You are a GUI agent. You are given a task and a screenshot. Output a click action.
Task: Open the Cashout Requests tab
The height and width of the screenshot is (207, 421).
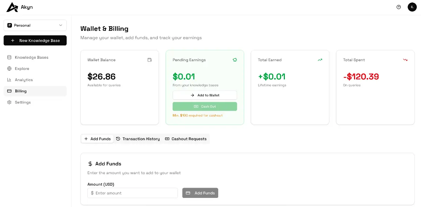[x=186, y=139]
